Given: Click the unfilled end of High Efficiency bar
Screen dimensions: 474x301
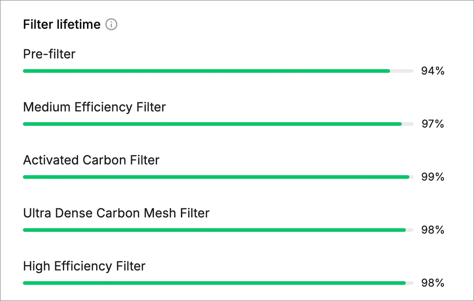Looking at the screenshot, I should pyautogui.click(x=410, y=283).
